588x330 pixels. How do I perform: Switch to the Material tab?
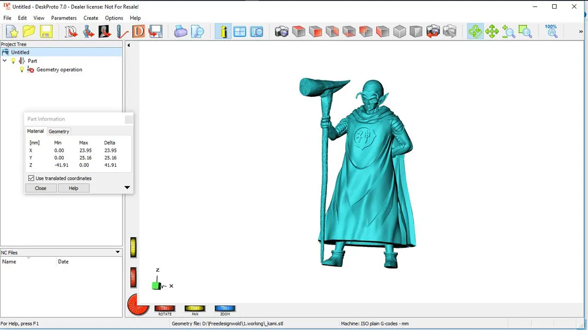[x=35, y=131]
